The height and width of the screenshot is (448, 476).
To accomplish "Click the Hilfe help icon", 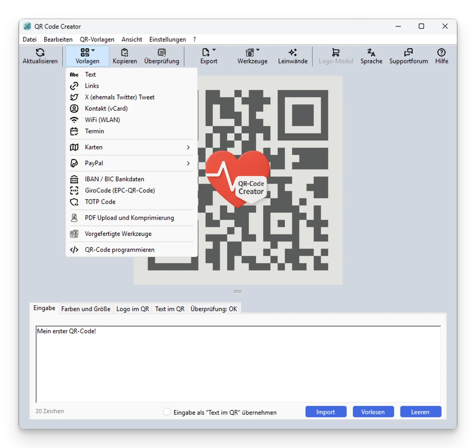I will [441, 52].
